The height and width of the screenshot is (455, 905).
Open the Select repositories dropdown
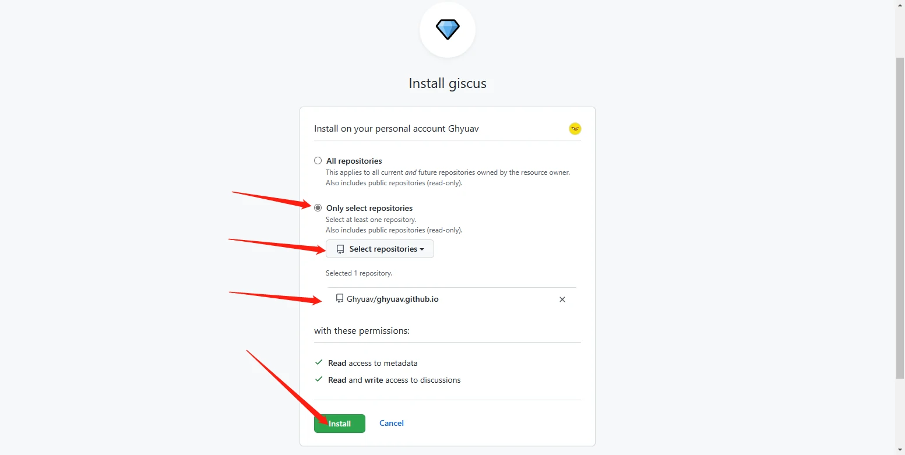pyautogui.click(x=380, y=249)
